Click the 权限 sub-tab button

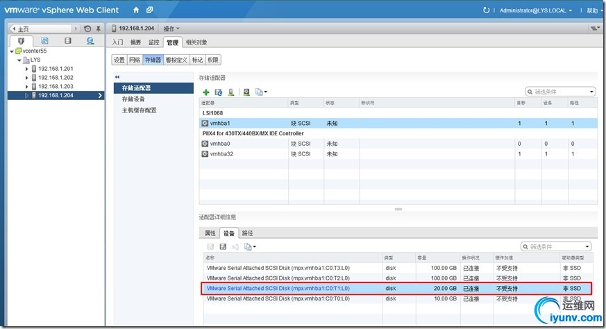pyautogui.click(x=213, y=60)
